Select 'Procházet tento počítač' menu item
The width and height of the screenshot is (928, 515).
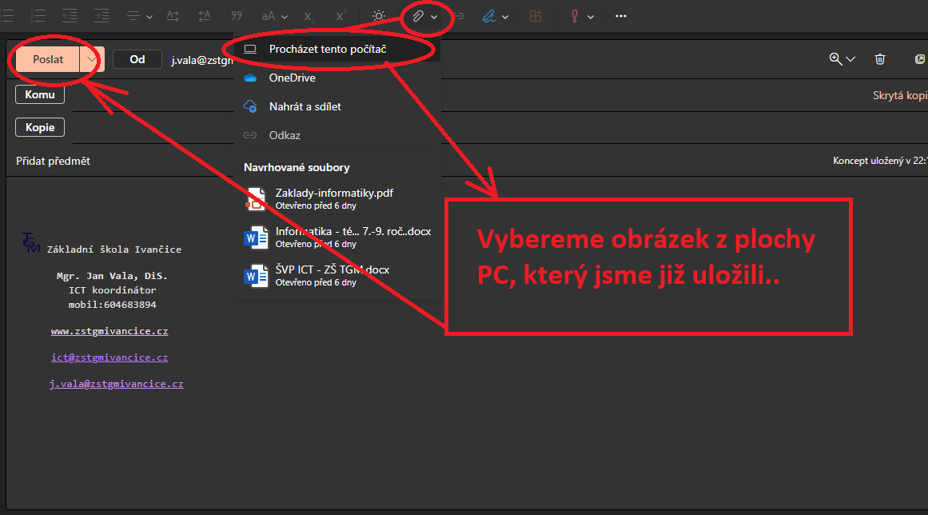click(x=328, y=50)
